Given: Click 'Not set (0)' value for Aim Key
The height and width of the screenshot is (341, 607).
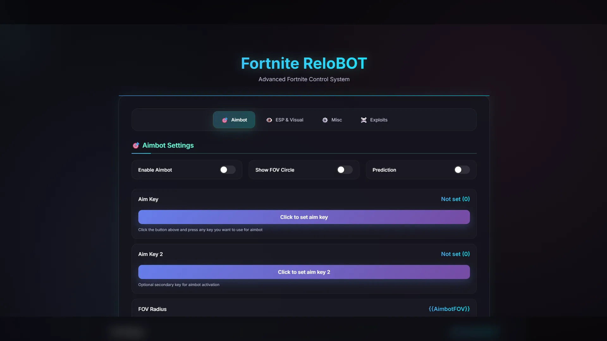Looking at the screenshot, I should (x=455, y=199).
